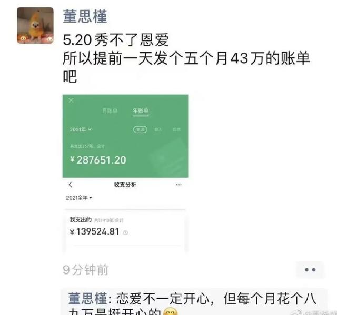Screen dimensions: 337x315
Task: Click the help icon next to ¥139524.81
Action: point(125,232)
